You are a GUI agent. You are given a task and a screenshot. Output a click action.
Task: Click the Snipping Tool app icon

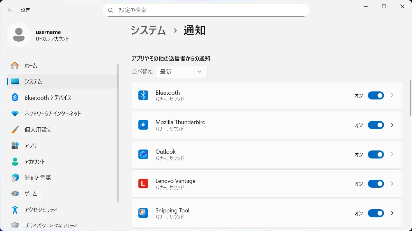143,213
